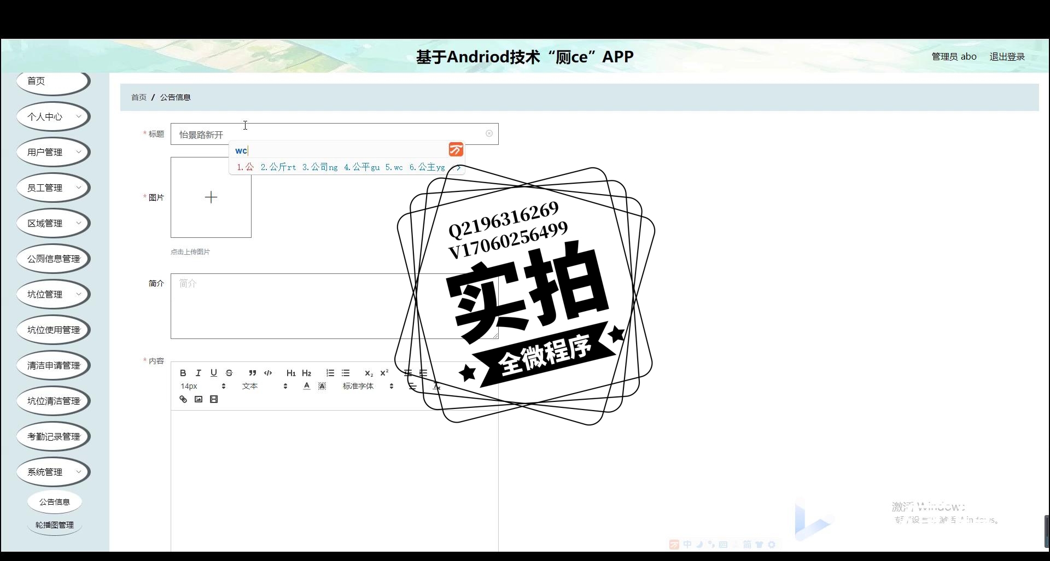Click the page vertical scrollbar thumb
This screenshot has width=1050, height=561.
coord(1047,531)
